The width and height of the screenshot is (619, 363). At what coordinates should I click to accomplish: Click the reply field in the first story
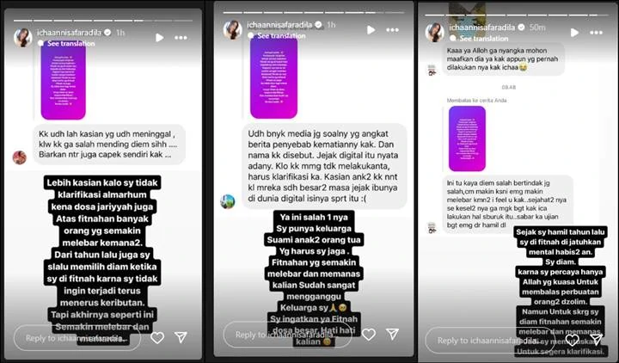(77, 338)
